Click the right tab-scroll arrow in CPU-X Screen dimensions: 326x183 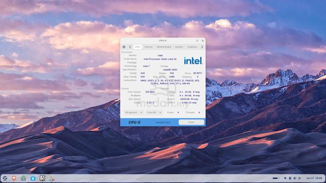click(x=202, y=47)
